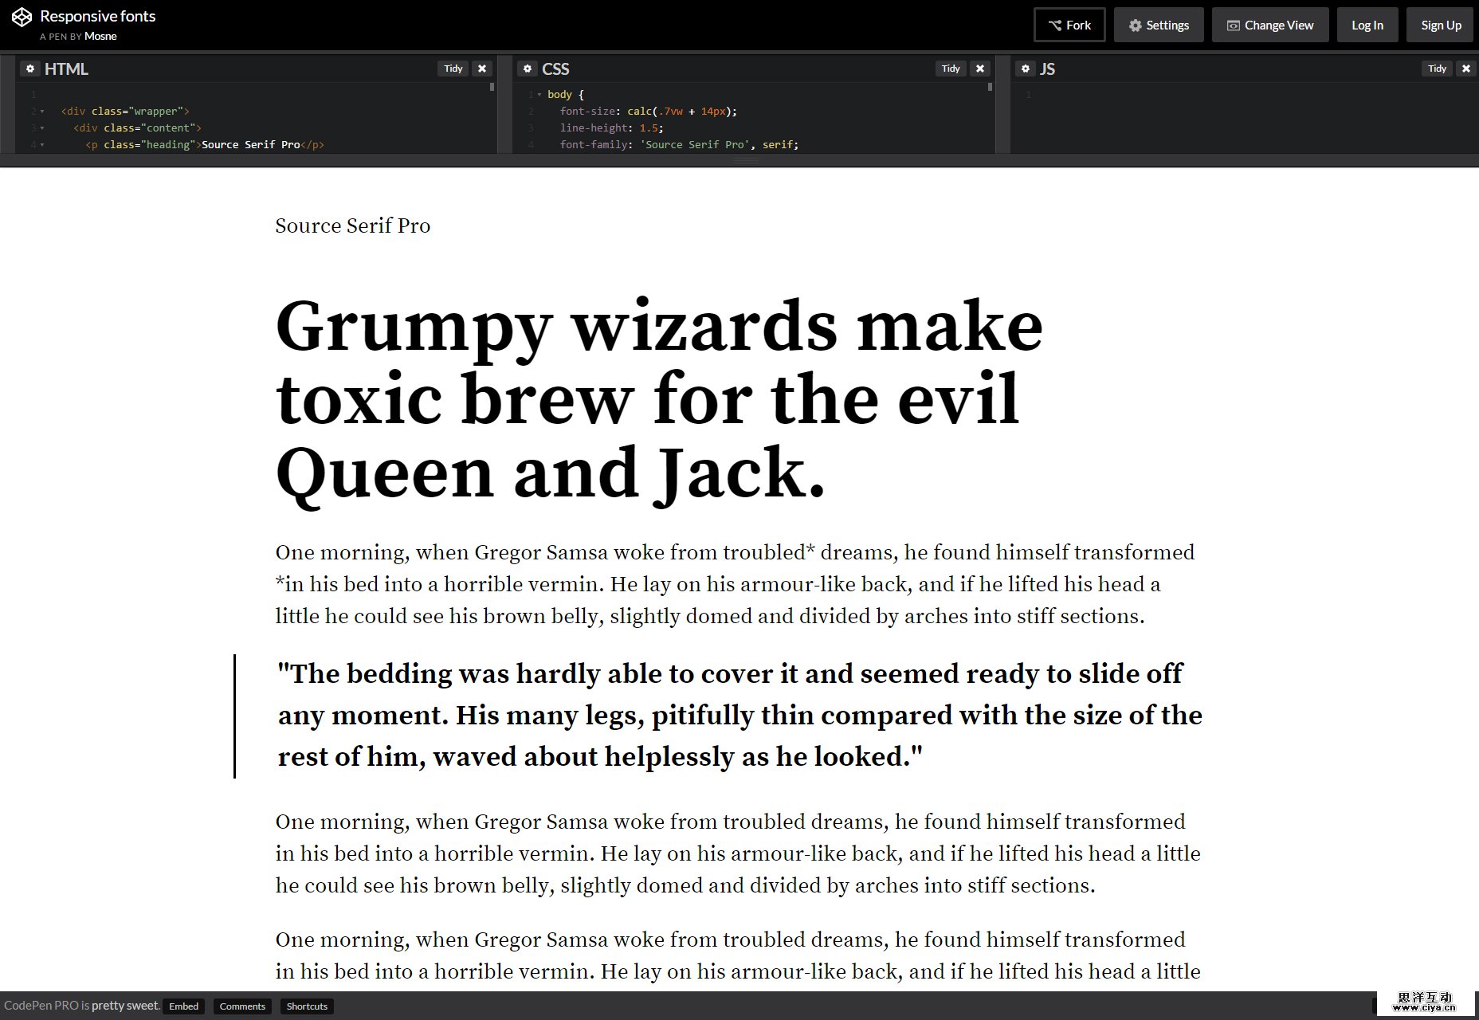
Task: Open the Mosne author profile
Action: pyautogui.click(x=100, y=36)
